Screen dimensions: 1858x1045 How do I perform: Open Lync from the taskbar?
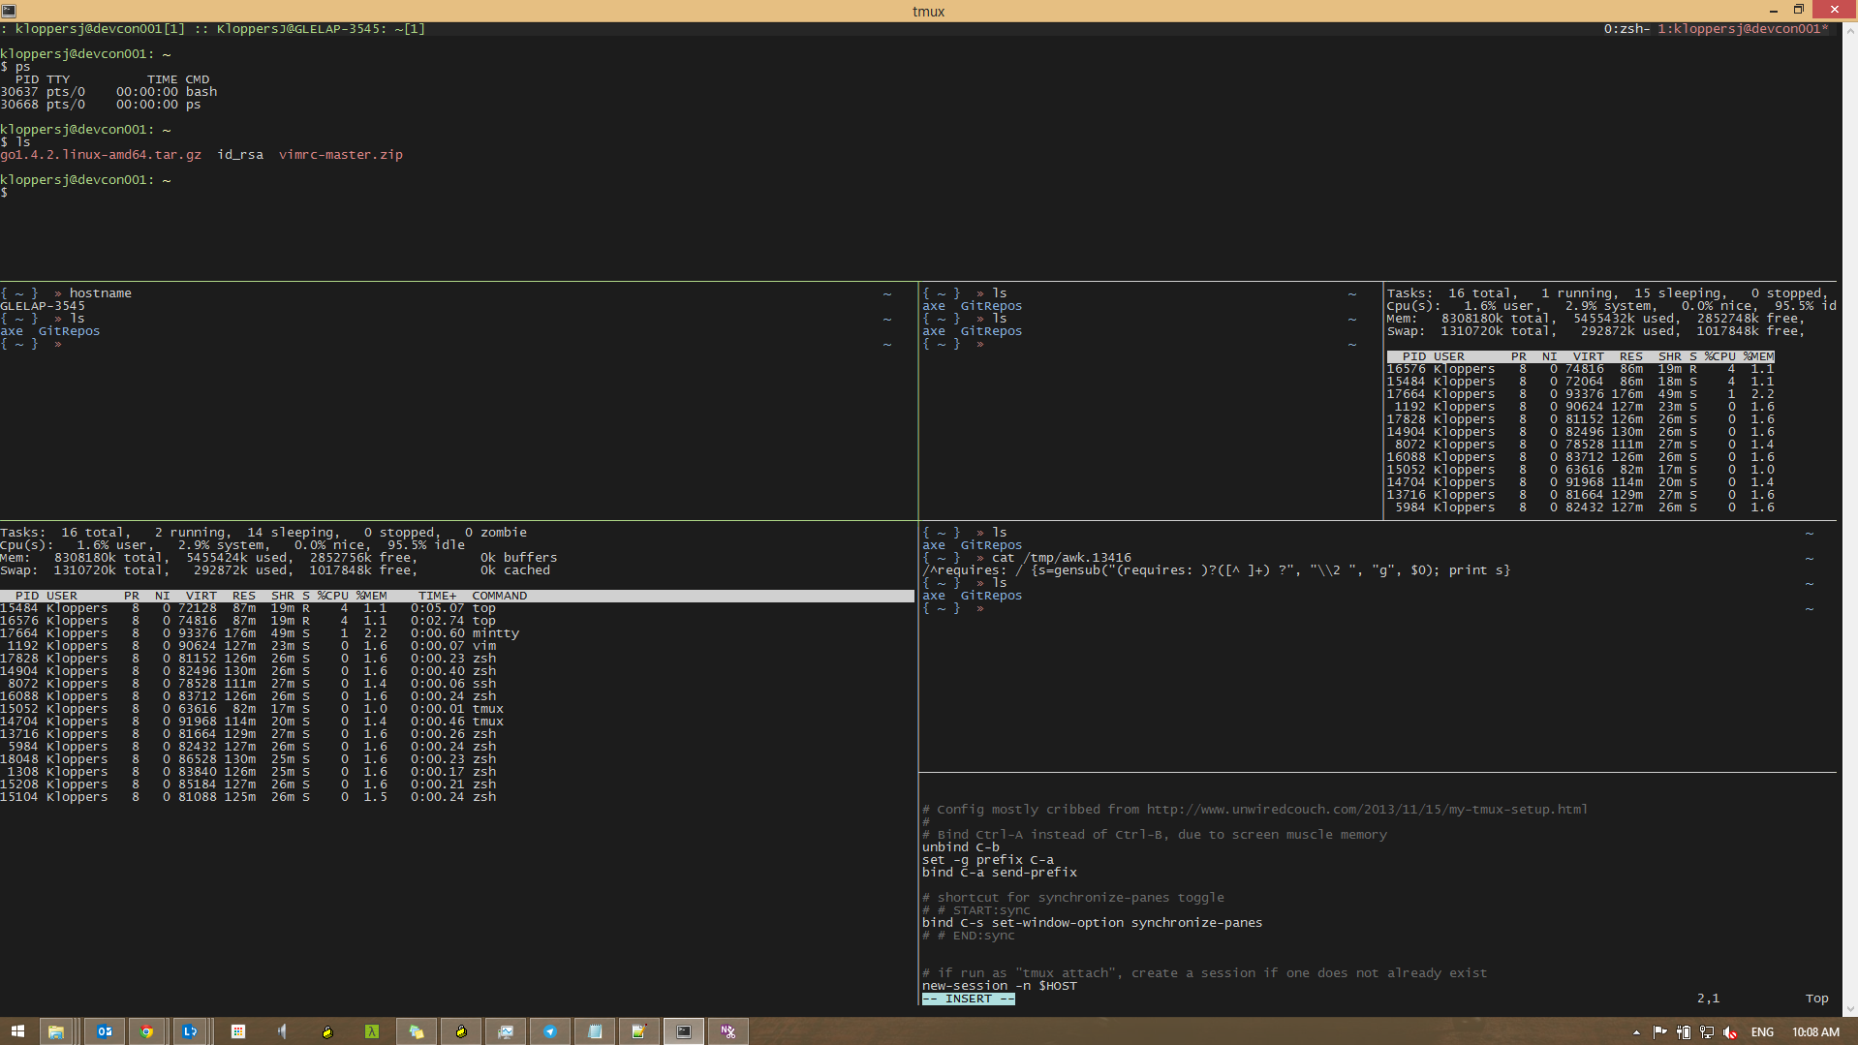(x=190, y=1031)
